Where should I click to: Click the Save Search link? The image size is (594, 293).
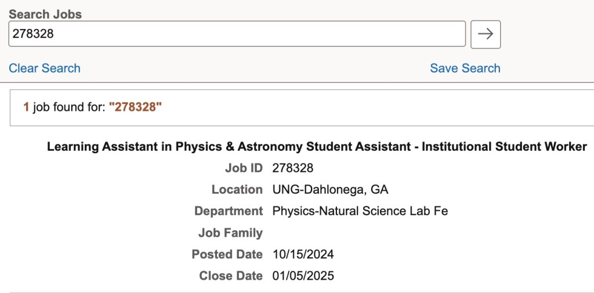coord(465,68)
